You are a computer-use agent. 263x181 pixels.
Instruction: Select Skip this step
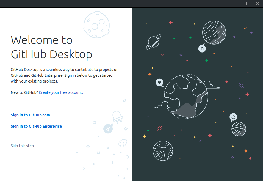22,146
